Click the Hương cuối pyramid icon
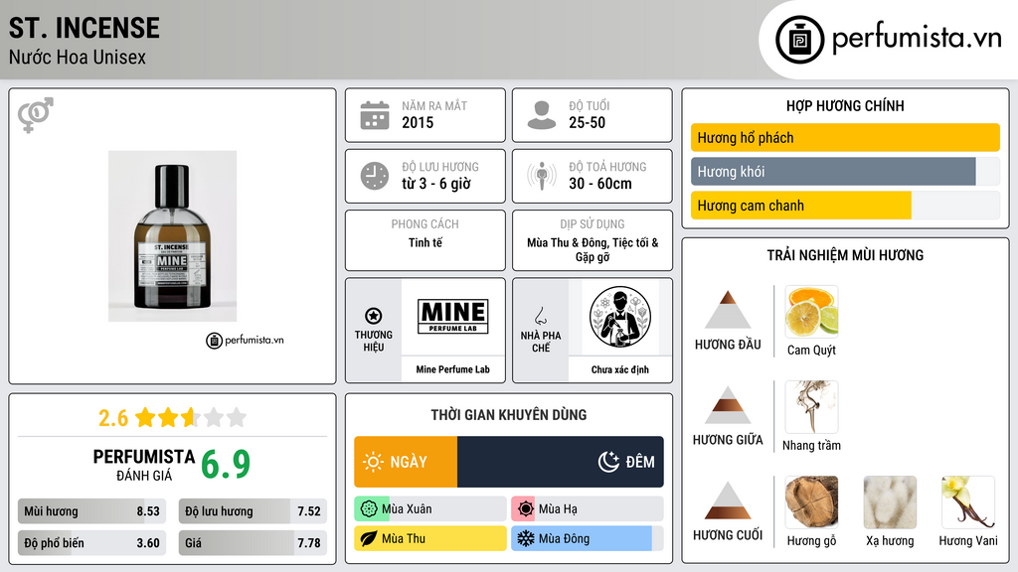 [728, 500]
